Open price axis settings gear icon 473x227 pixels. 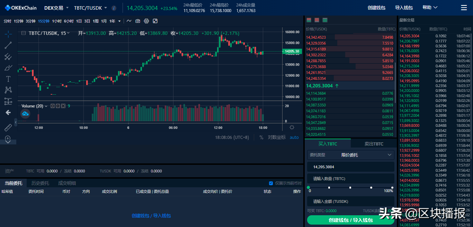point(292,127)
